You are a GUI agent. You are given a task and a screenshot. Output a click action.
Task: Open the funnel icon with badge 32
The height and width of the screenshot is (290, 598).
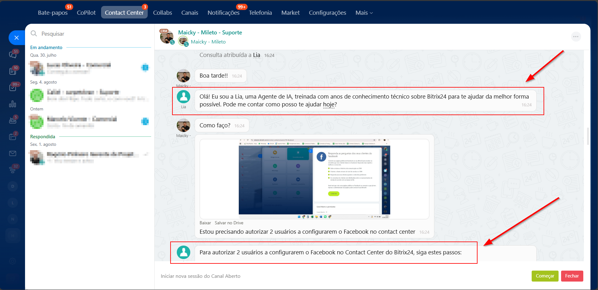(x=13, y=170)
